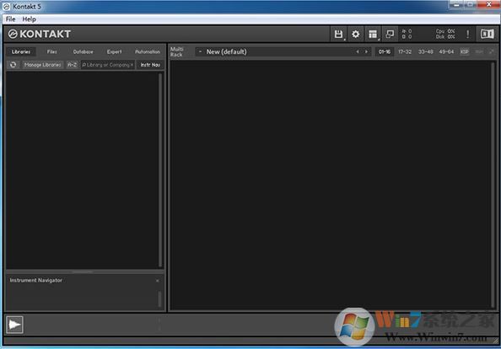Switch to the Files tab

click(x=51, y=51)
